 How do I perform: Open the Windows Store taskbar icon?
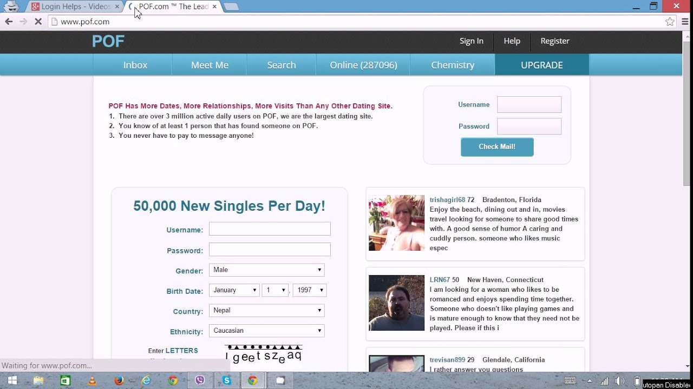point(65,380)
